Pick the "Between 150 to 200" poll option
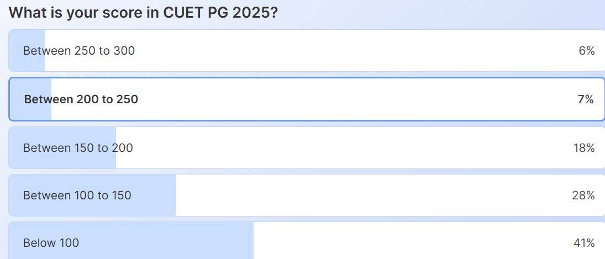Image resolution: width=605 pixels, height=259 pixels. pos(78,148)
